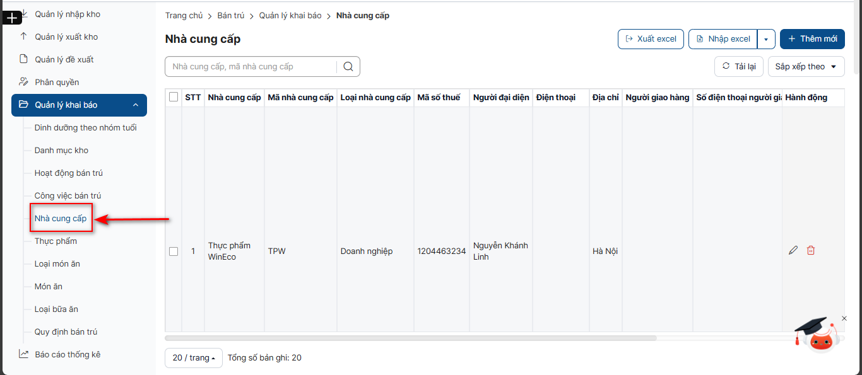The height and width of the screenshot is (375, 862).
Task: Open the Nhập excel dropdown arrow
Action: click(x=766, y=39)
